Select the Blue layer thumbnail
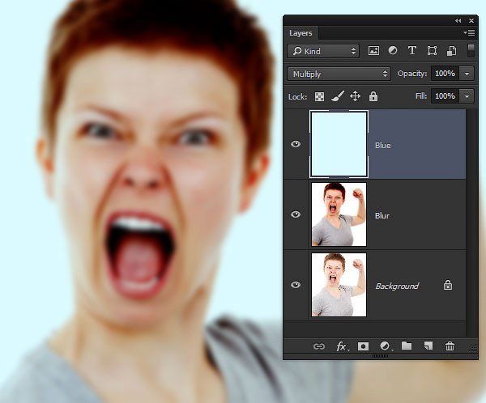486x403 pixels. pyautogui.click(x=339, y=144)
